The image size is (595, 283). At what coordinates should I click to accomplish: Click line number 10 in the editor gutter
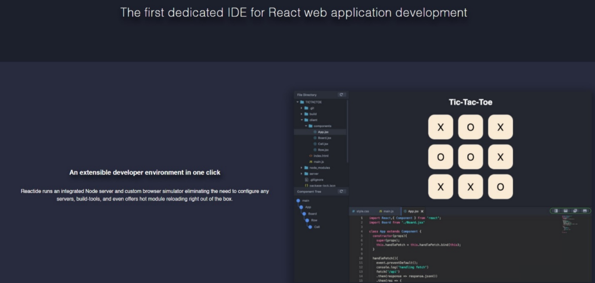361,259
